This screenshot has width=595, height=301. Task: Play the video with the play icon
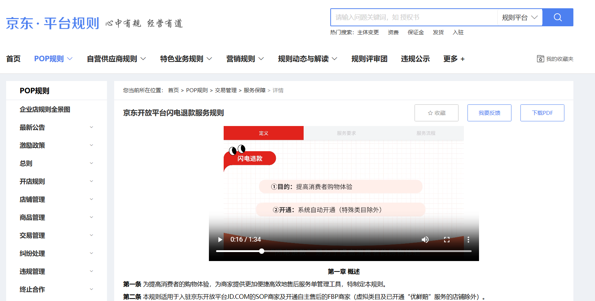click(x=220, y=239)
